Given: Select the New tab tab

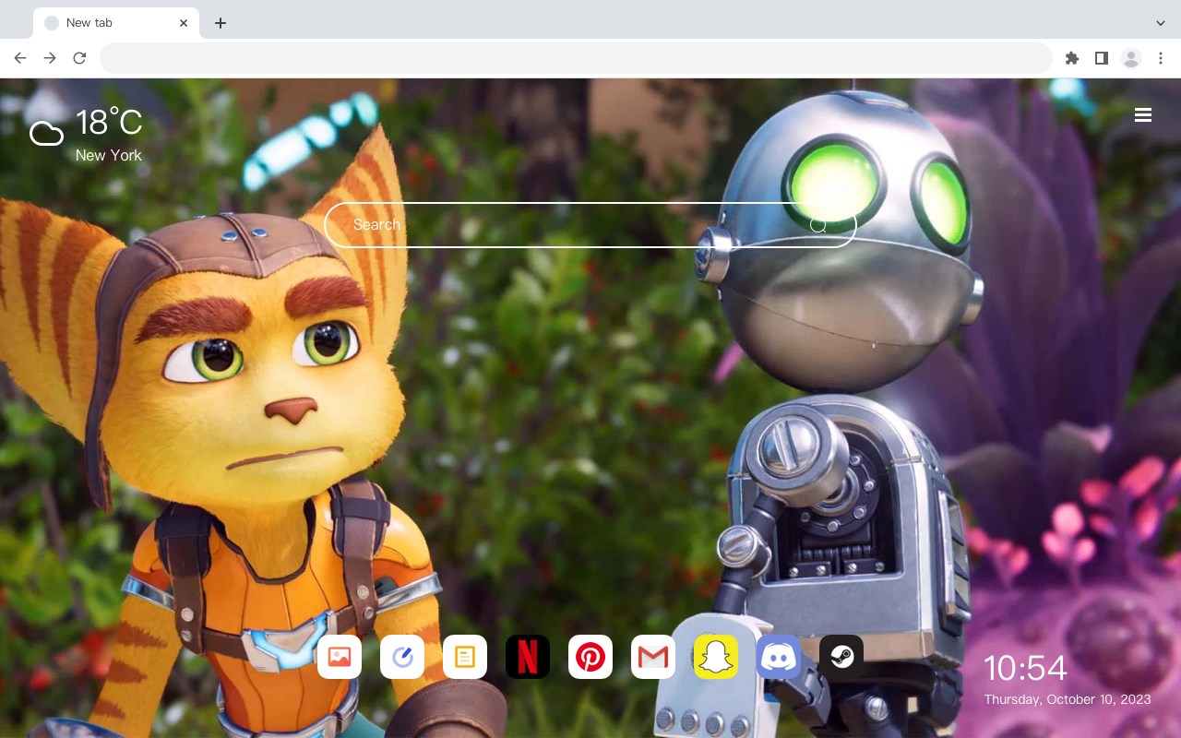Looking at the screenshot, I should click(x=116, y=23).
